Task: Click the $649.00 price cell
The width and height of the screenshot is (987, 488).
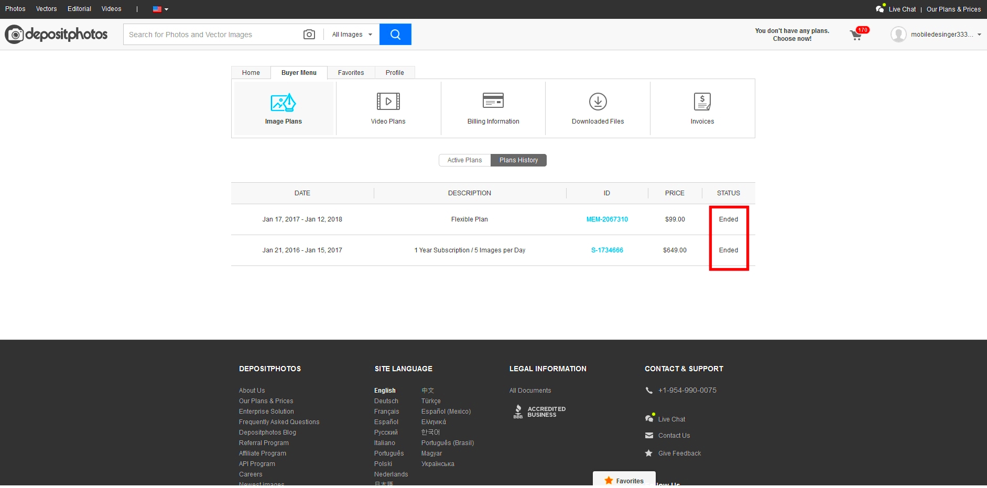Action: (x=675, y=250)
